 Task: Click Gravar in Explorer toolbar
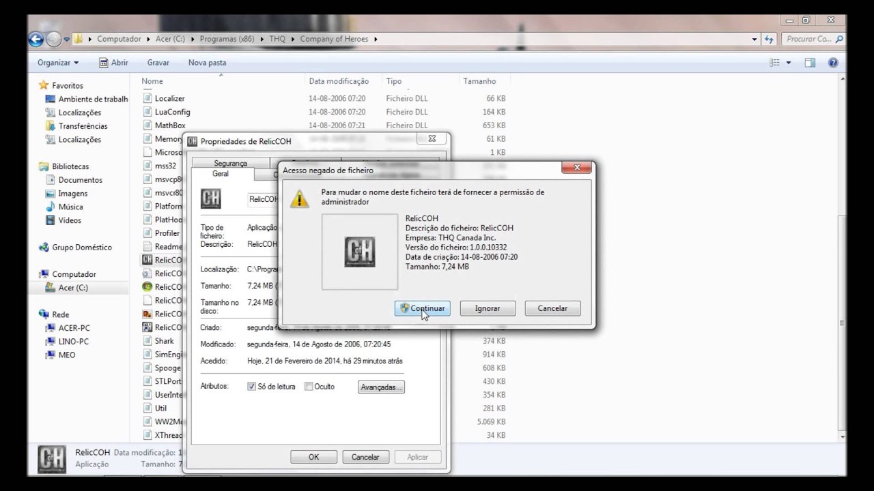pyautogui.click(x=158, y=63)
